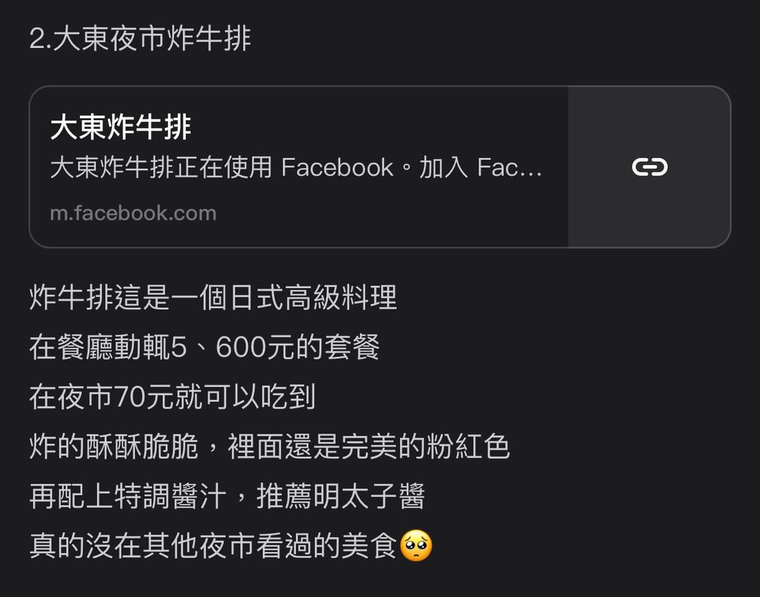Click the line about 5、600元的套餐
The image size is (760, 597).
[x=204, y=347]
